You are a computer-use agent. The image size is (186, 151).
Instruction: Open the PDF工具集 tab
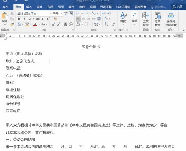pos(123,7)
